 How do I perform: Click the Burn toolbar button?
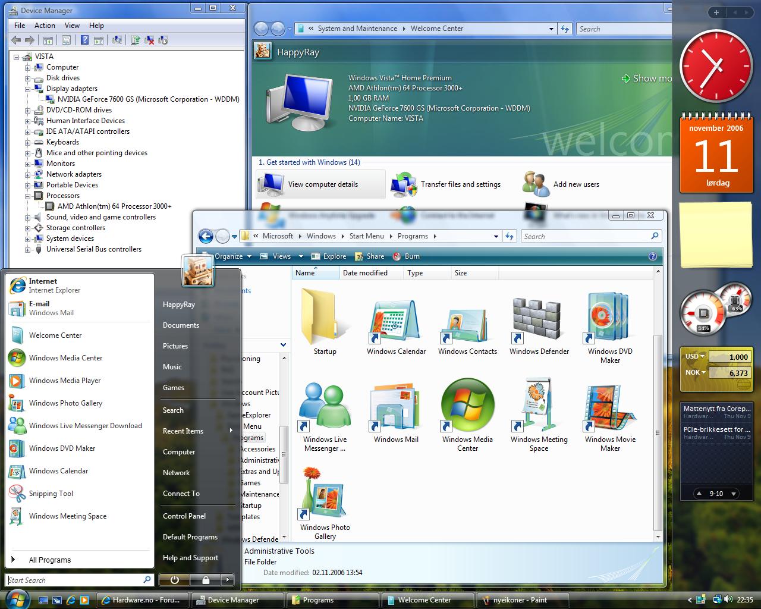point(406,256)
